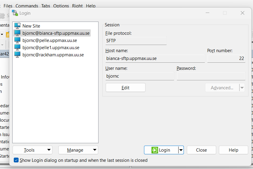Click the Help button in dialog
The height and width of the screenshot is (169, 253).
point(233,150)
